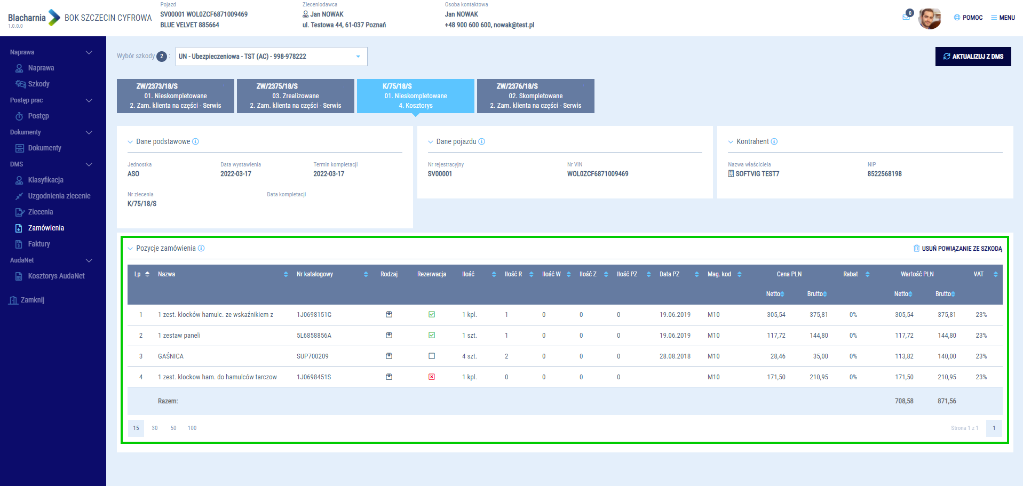Click the info icon next to Pozycje zamówienia
Viewport: 1023px width, 486px height.
(x=201, y=249)
